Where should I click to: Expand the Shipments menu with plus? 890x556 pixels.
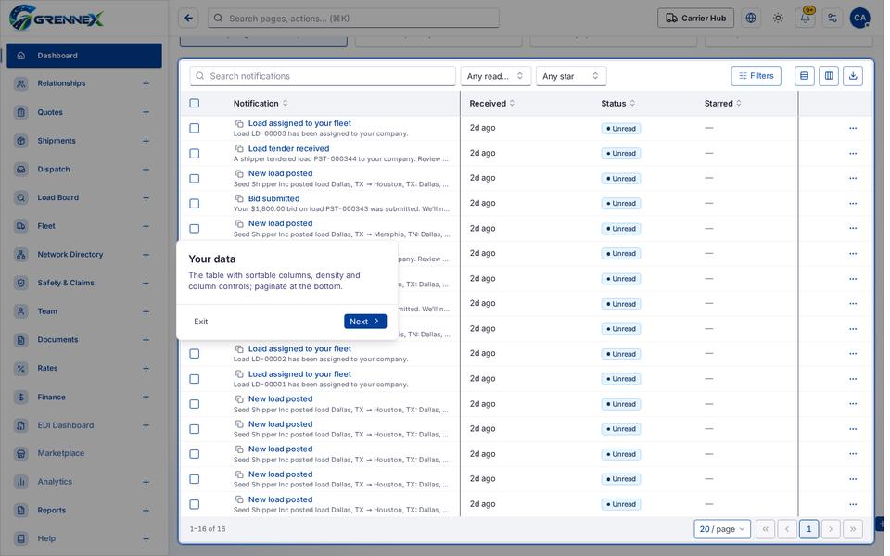pos(146,141)
